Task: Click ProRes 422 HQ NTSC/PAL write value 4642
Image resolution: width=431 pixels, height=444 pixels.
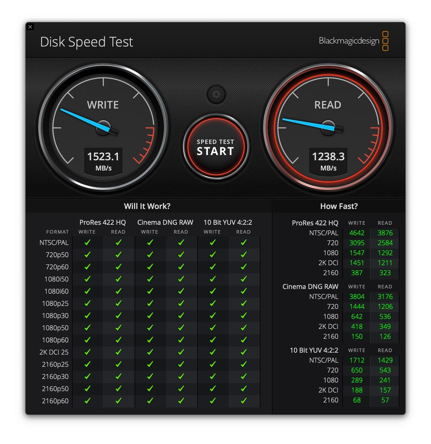Action: (356, 233)
